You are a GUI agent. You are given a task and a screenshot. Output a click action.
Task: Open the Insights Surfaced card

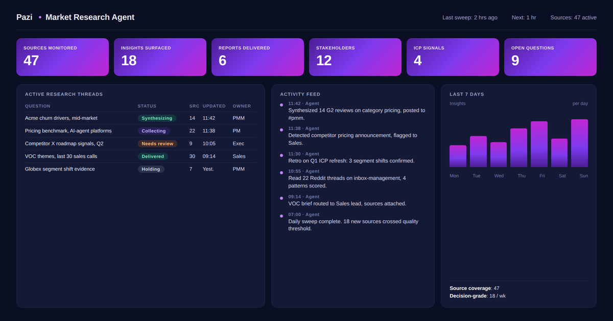coord(160,57)
